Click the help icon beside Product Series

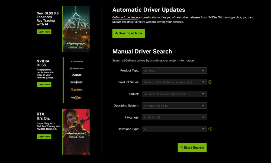pyautogui.click(x=210, y=82)
